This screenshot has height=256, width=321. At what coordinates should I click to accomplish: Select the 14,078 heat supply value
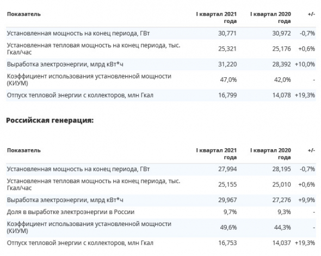tap(281, 95)
